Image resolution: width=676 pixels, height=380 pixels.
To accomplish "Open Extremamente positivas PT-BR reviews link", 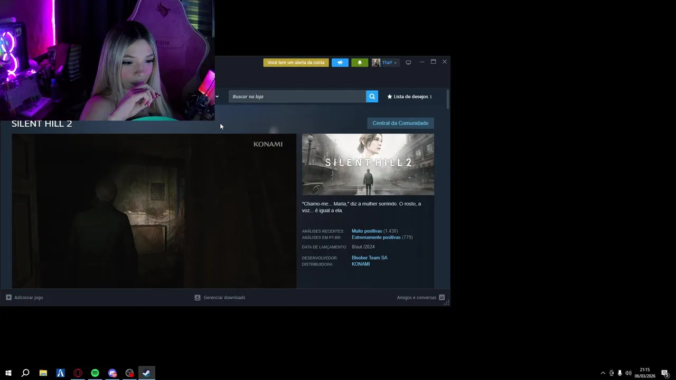I will [376, 237].
